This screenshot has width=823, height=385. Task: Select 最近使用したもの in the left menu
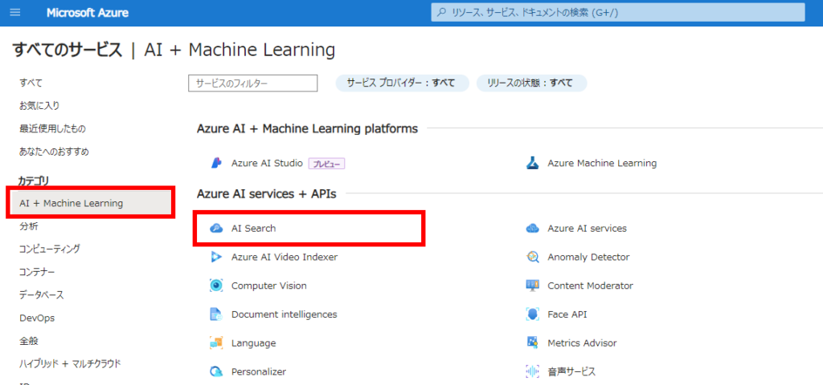pos(52,129)
